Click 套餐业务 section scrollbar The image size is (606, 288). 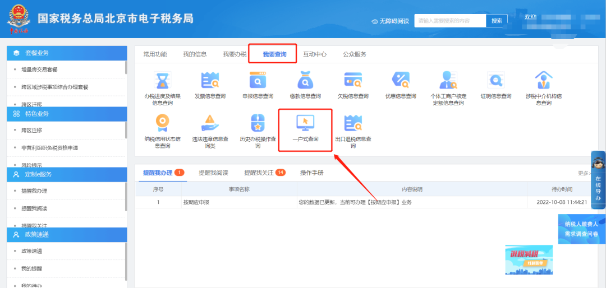(x=126, y=68)
